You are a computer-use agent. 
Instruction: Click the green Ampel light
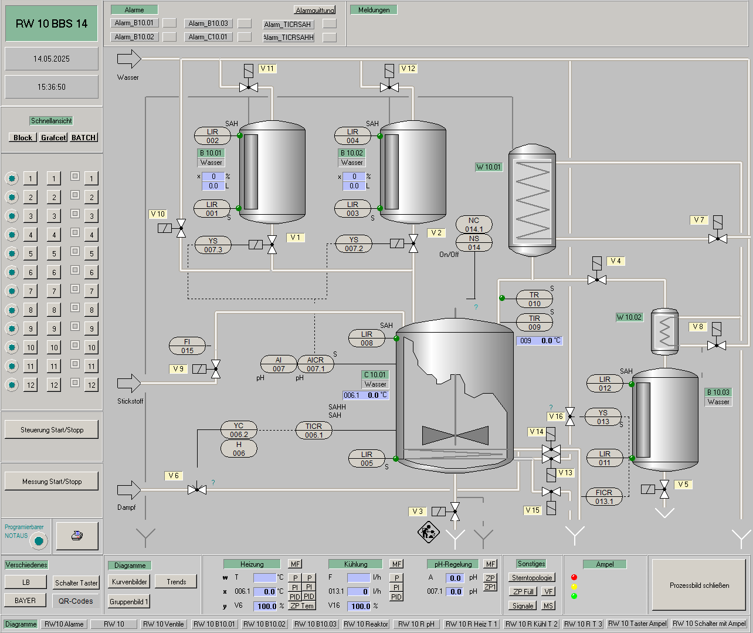pyautogui.click(x=574, y=596)
